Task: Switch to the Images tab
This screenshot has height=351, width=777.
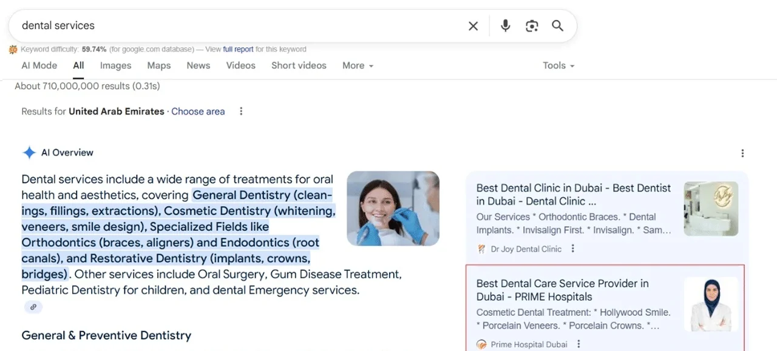Action: point(115,65)
